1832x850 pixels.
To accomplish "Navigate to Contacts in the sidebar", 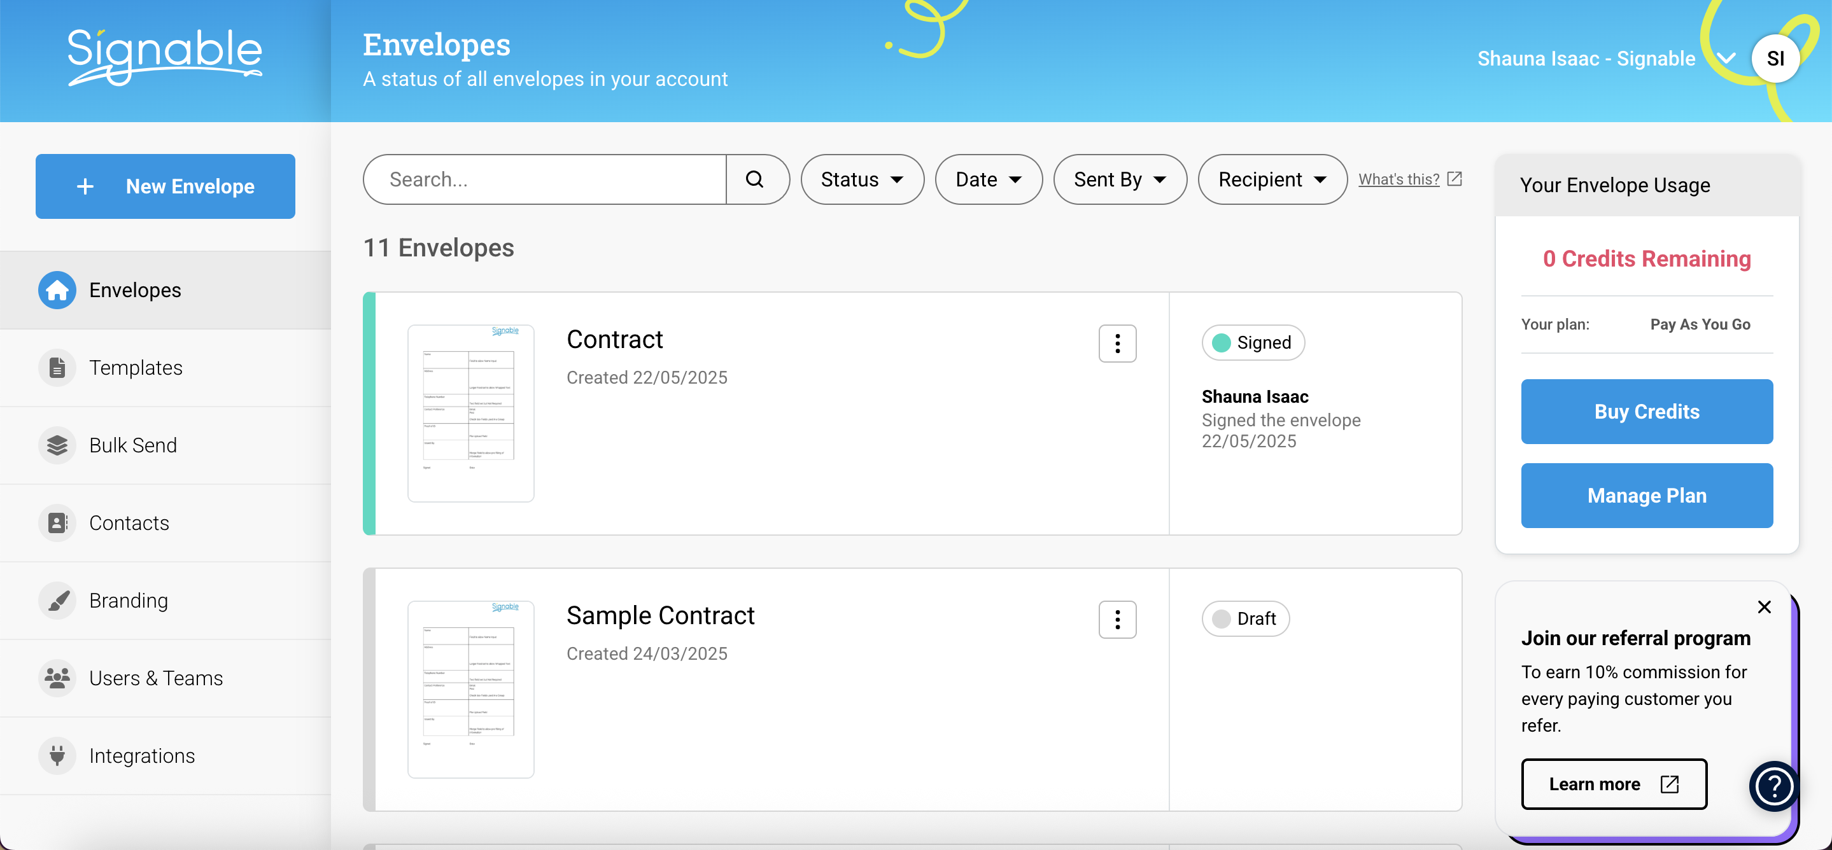I will 129,523.
